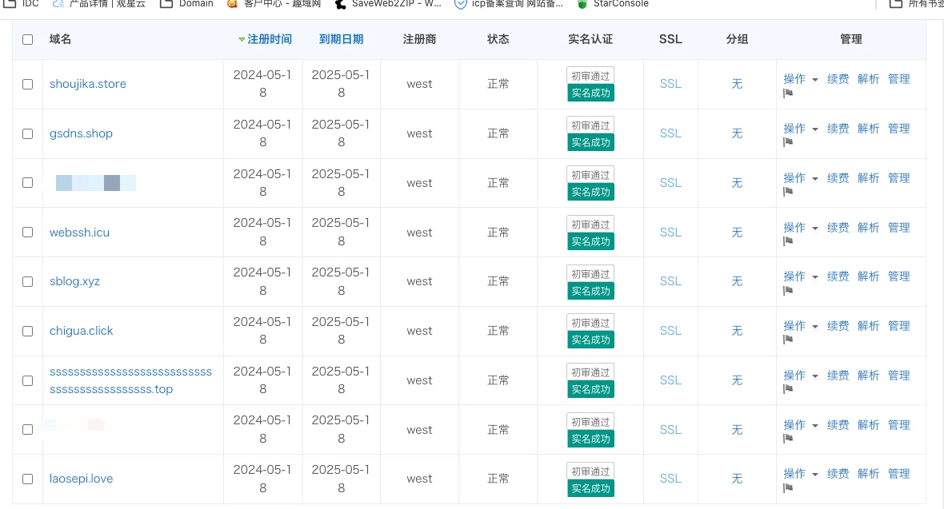Expand the 操作 menu for laosepi.love
The height and width of the screenshot is (509, 944).
coord(801,474)
